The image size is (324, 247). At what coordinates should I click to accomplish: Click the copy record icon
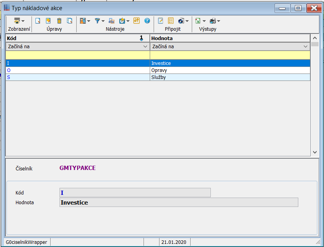[70, 21]
